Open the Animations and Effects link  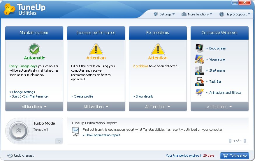point(225,93)
